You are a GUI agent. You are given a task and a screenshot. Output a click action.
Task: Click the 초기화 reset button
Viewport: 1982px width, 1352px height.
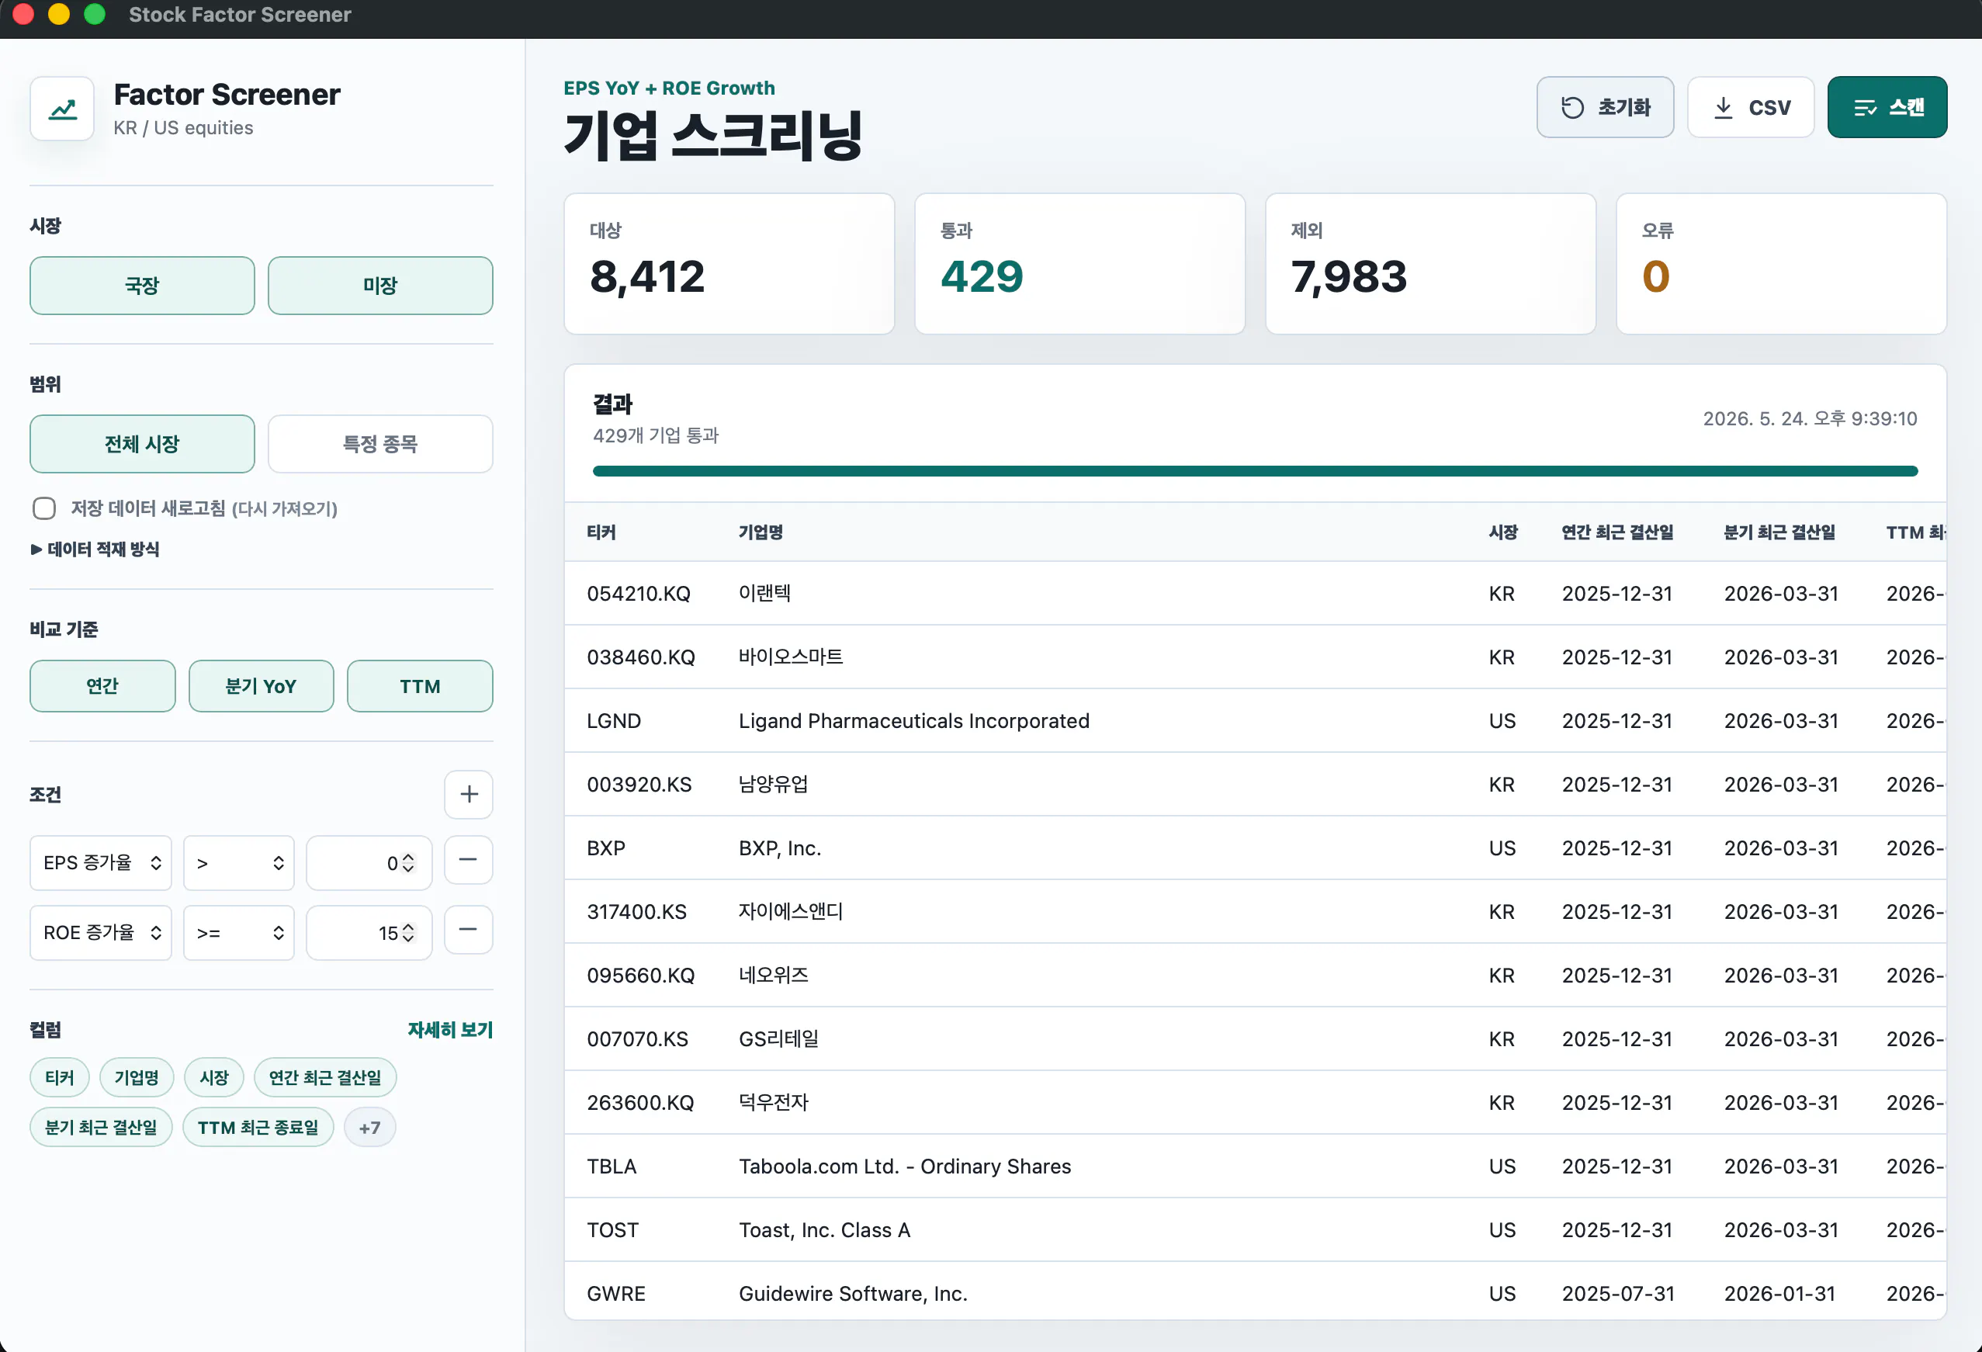click(1605, 107)
